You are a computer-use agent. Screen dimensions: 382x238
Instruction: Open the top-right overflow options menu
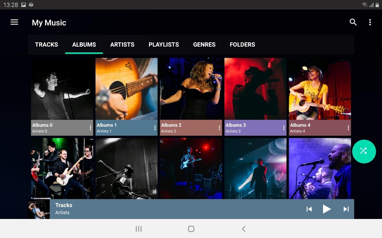[x=370, y=22]
